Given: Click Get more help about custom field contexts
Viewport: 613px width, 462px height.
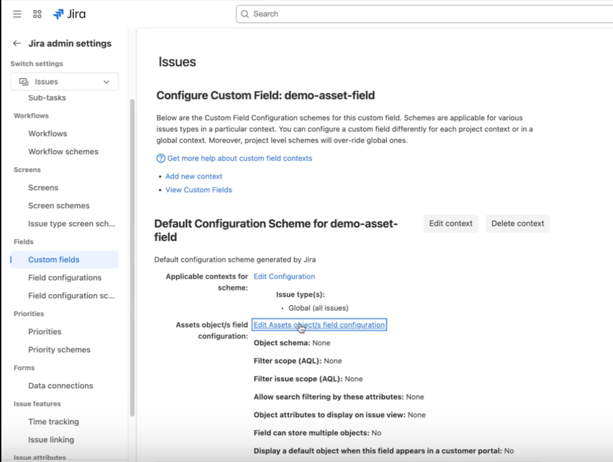Looking at the screenshot, I should (239, 158).
